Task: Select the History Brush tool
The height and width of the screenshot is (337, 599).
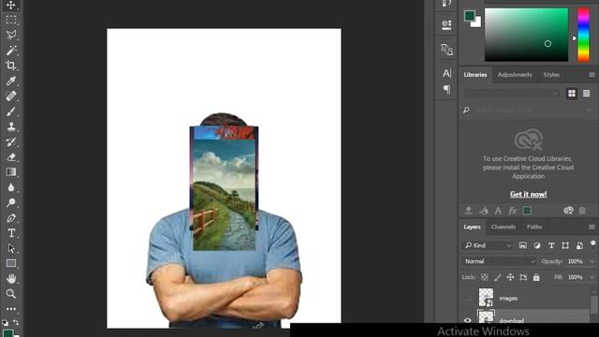Action: (x=10, y=141)
